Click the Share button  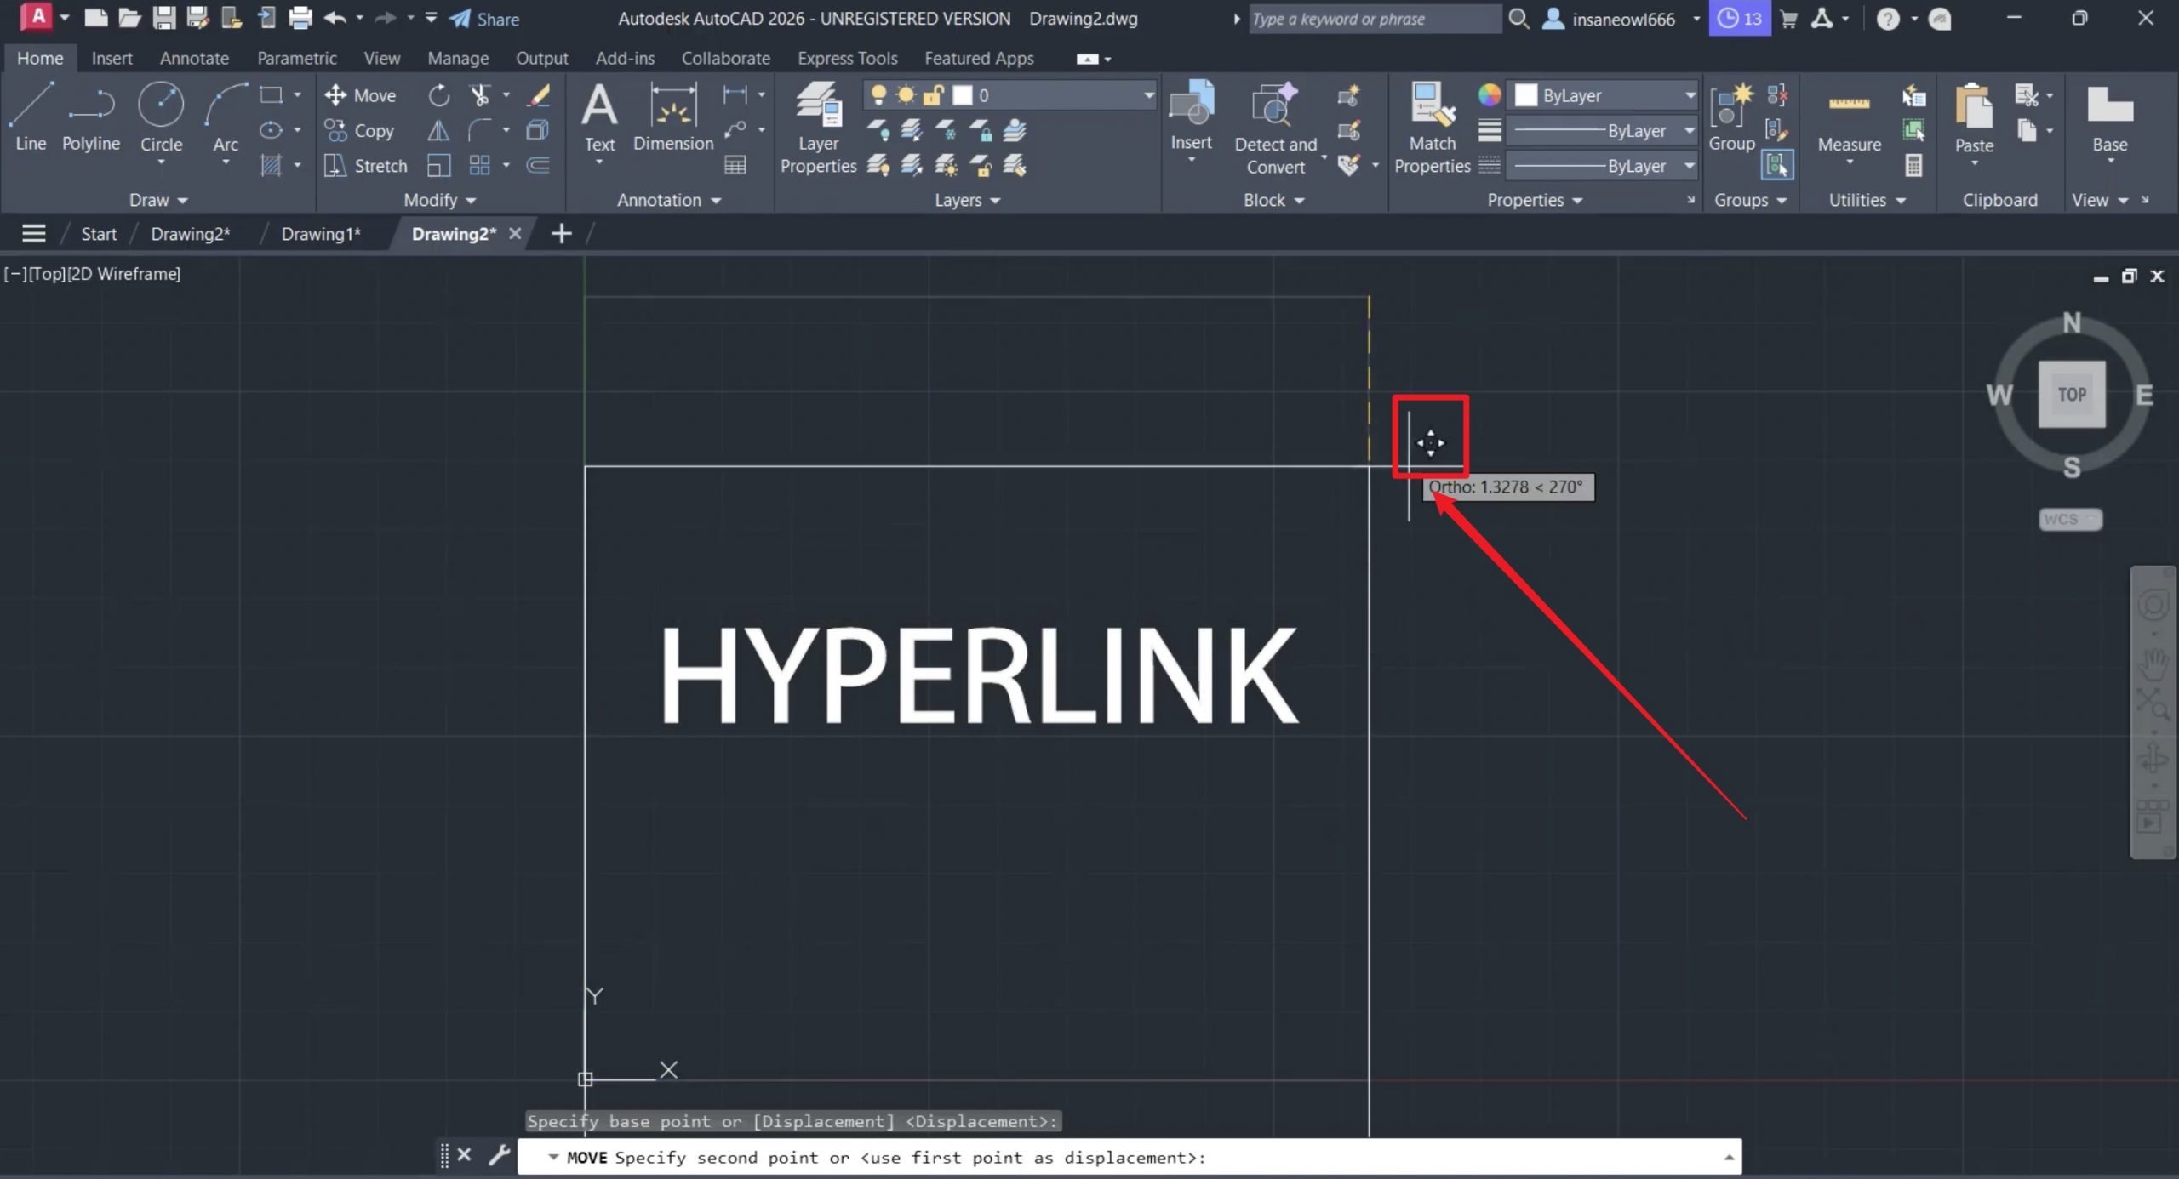[x=484, y=19]
